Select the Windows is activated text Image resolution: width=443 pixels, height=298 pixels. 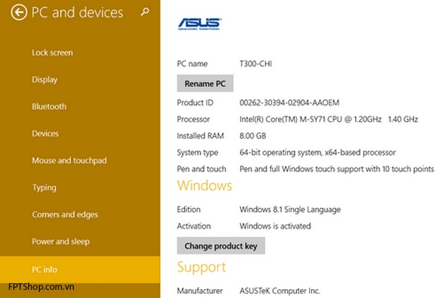pos(275,226)
